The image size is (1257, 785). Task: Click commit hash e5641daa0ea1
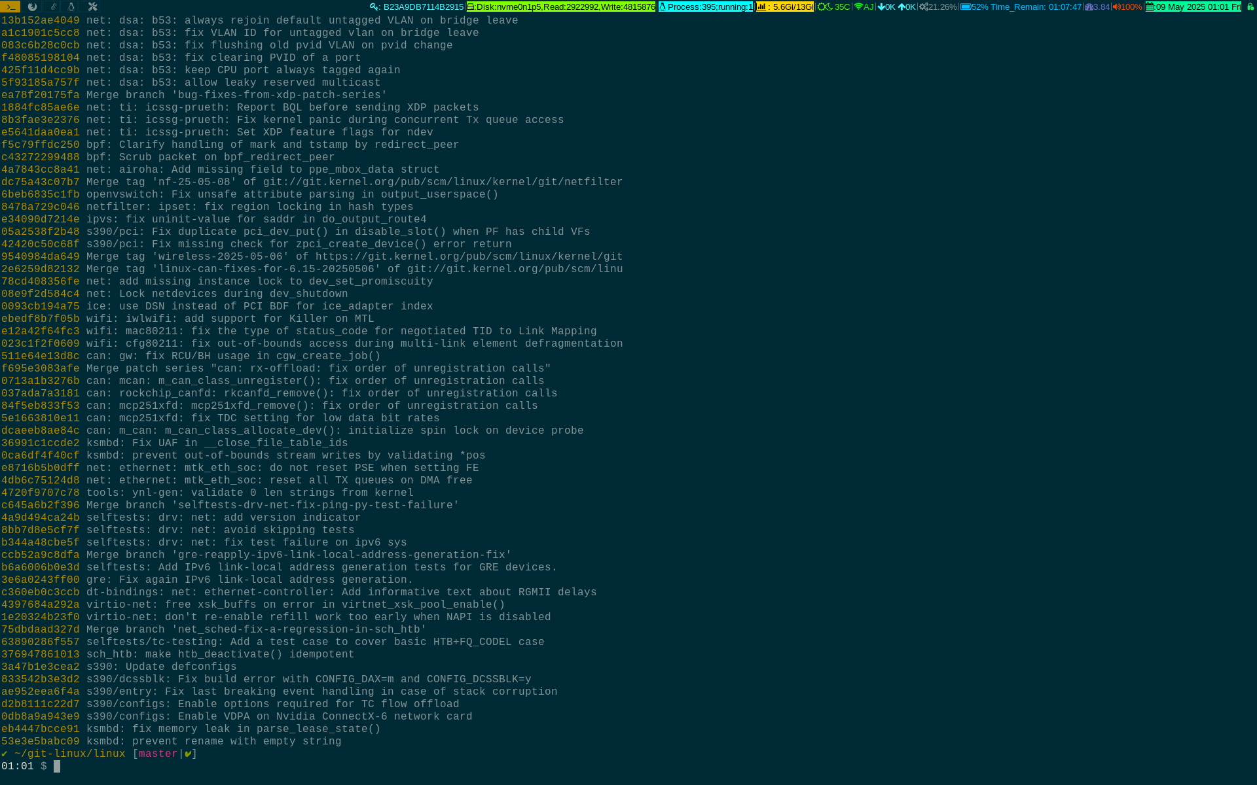[x=40, y=132]
